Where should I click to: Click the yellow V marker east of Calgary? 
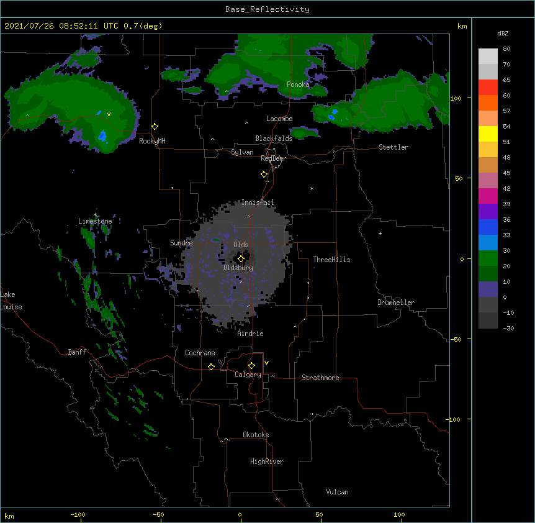[x=266, y=363]
